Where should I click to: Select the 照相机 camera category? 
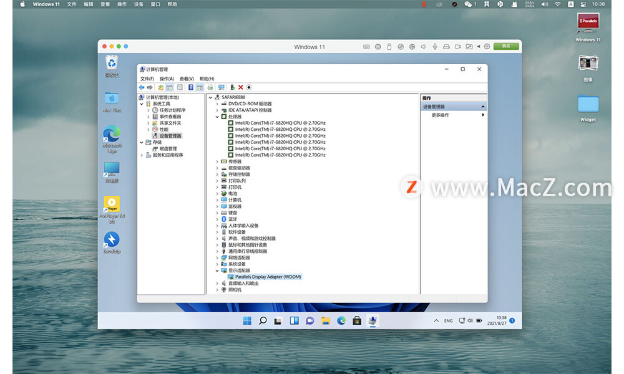235,290
